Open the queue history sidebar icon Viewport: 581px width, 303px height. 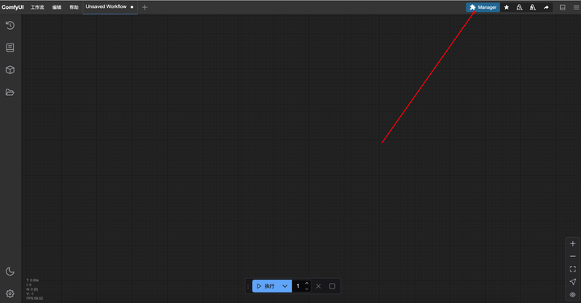(x=10, y=25)
